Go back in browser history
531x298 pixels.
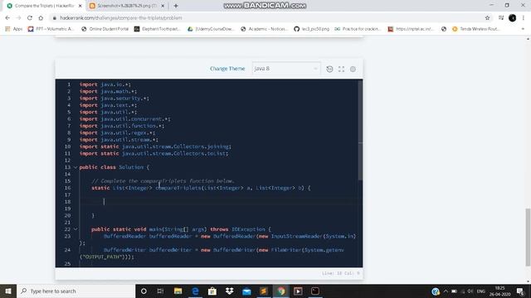[x=7, y=18]
